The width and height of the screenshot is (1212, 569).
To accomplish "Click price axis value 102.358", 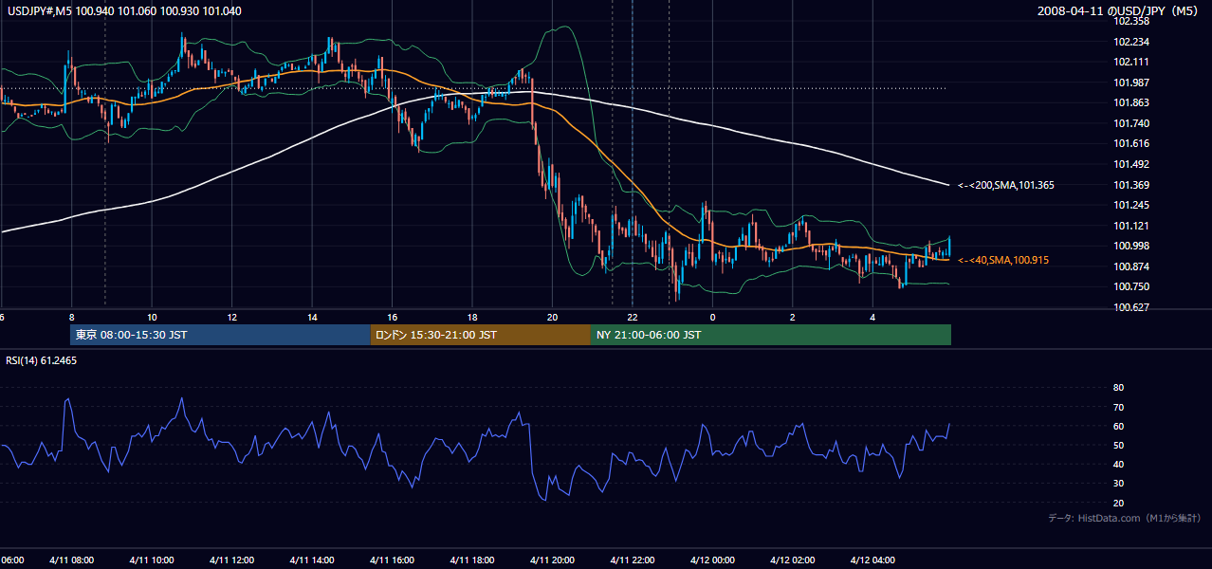I will [1131, 21].
